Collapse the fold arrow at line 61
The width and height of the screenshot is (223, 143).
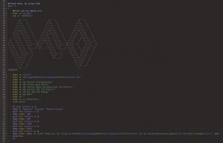(6, 77)
